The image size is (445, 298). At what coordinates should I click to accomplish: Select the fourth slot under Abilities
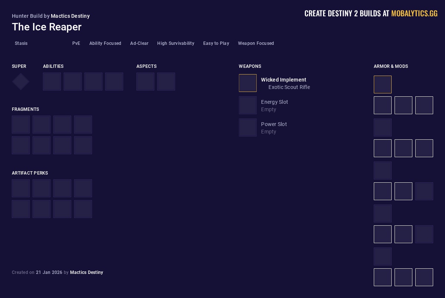point(114,82)
